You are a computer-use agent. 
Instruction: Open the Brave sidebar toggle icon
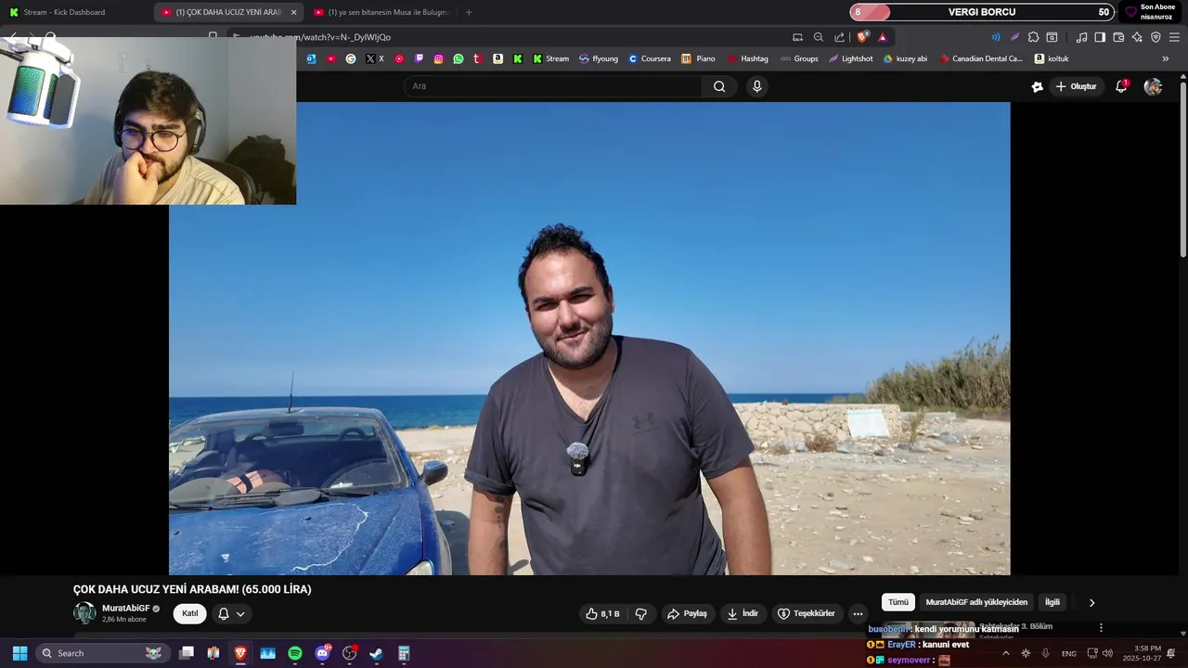1100,37
